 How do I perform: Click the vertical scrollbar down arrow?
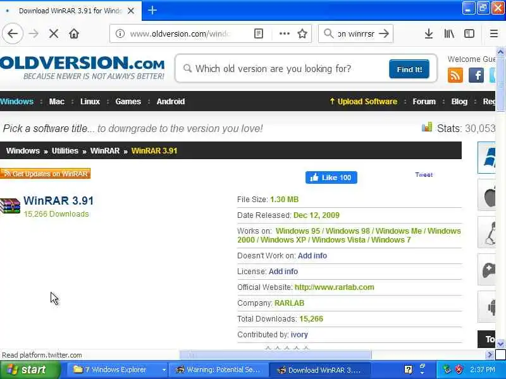click(500, 344)
